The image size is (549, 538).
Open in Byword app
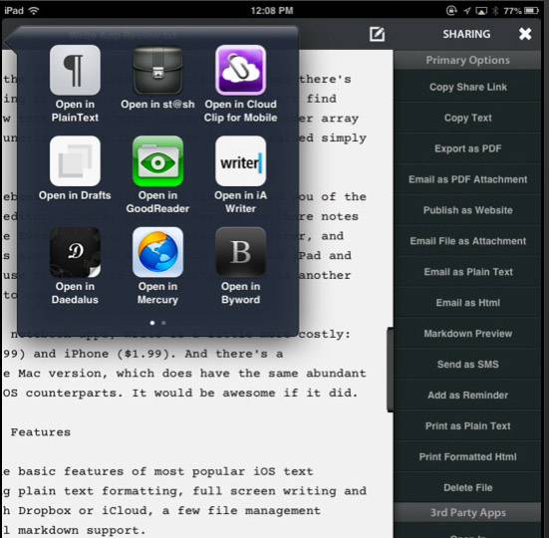pos(240,252)
